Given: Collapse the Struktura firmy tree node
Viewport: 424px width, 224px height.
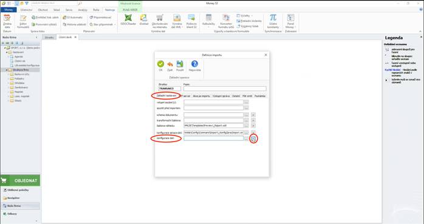Looking at the screenshot, I should 7,70.
